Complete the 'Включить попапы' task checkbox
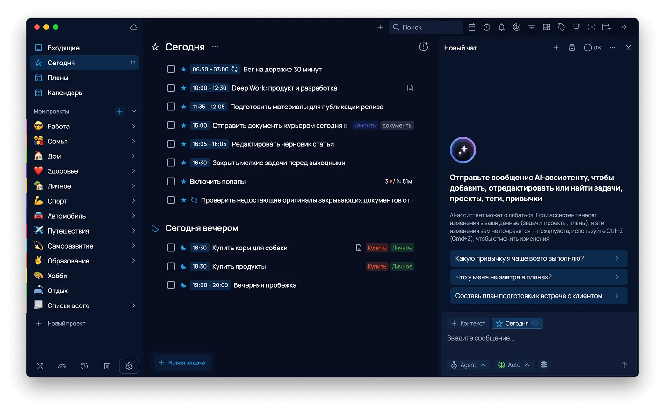This screenshot has width=665, height=412. (x=171, y=181)
